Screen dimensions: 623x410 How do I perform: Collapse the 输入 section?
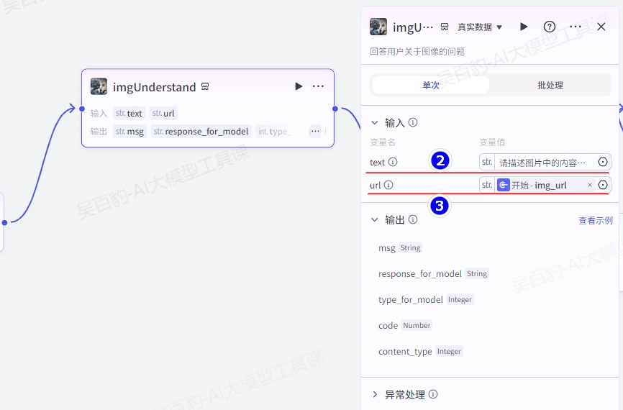coord(375,123)
